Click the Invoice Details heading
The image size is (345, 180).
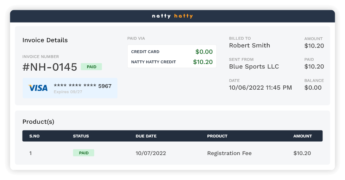[x=45, y=40]
